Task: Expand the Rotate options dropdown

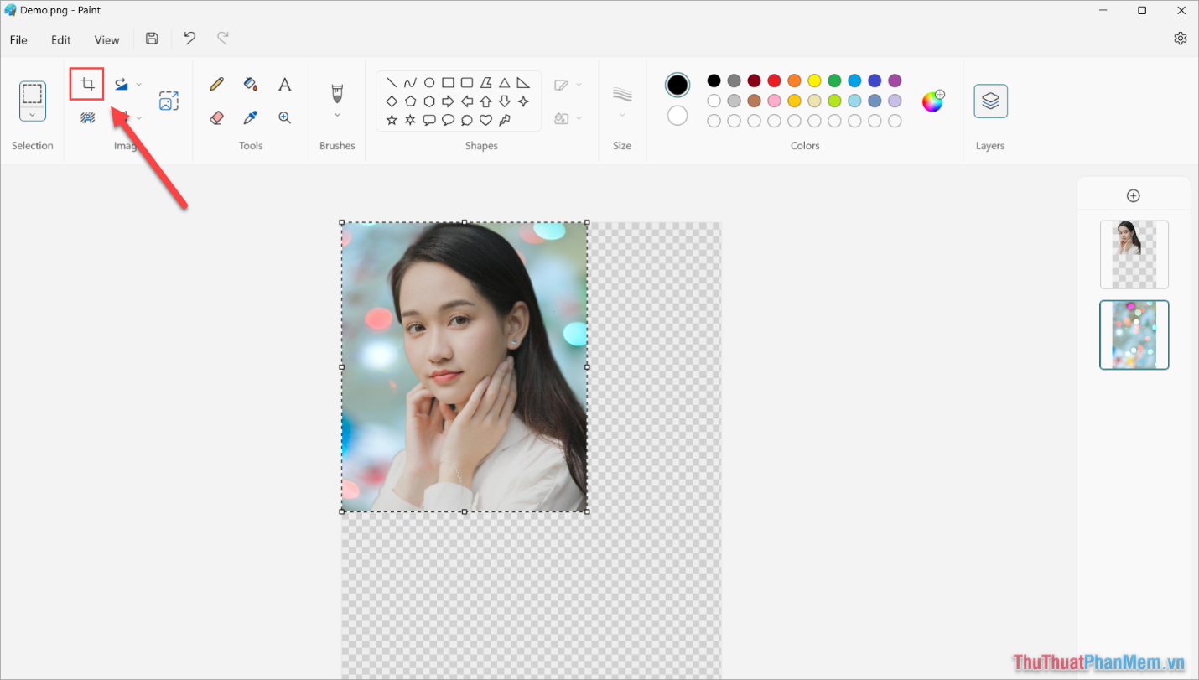Action: (x=139, y=84)
